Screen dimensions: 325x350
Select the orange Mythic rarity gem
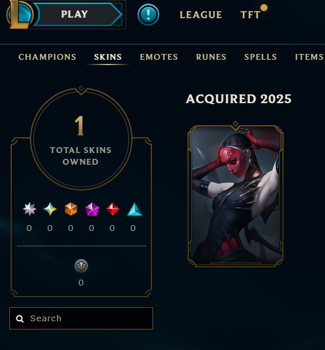point(71,209)
